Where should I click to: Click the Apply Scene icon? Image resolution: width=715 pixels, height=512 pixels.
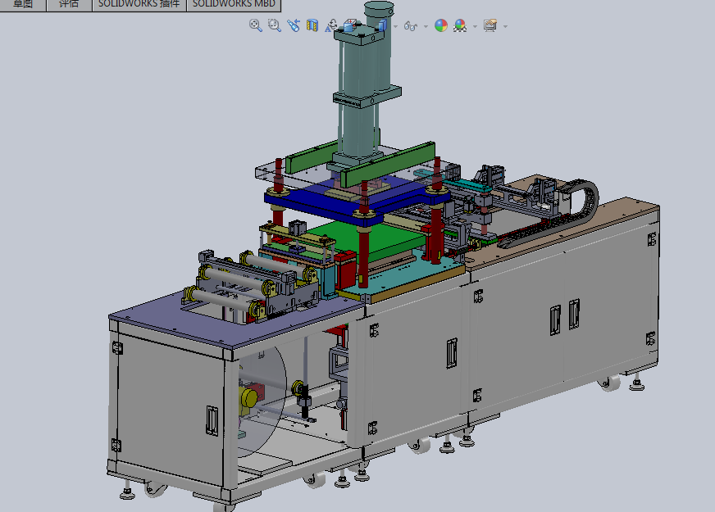[460, 25]
